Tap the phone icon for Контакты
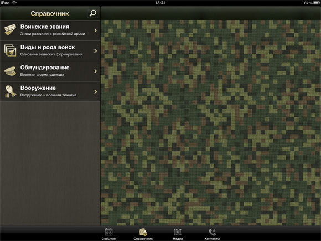Screen dimensions: 321x241 pyautogui.click(x=212, y=232)
